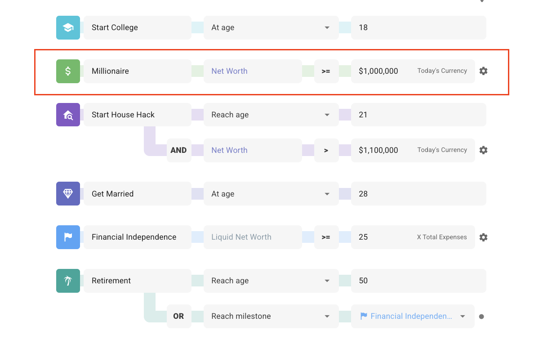Image resolution: width=552 pixels, height=344 pixels.
Task: Click the Net Worth link in the Millionaire row
Action: (x=229, y=71)
